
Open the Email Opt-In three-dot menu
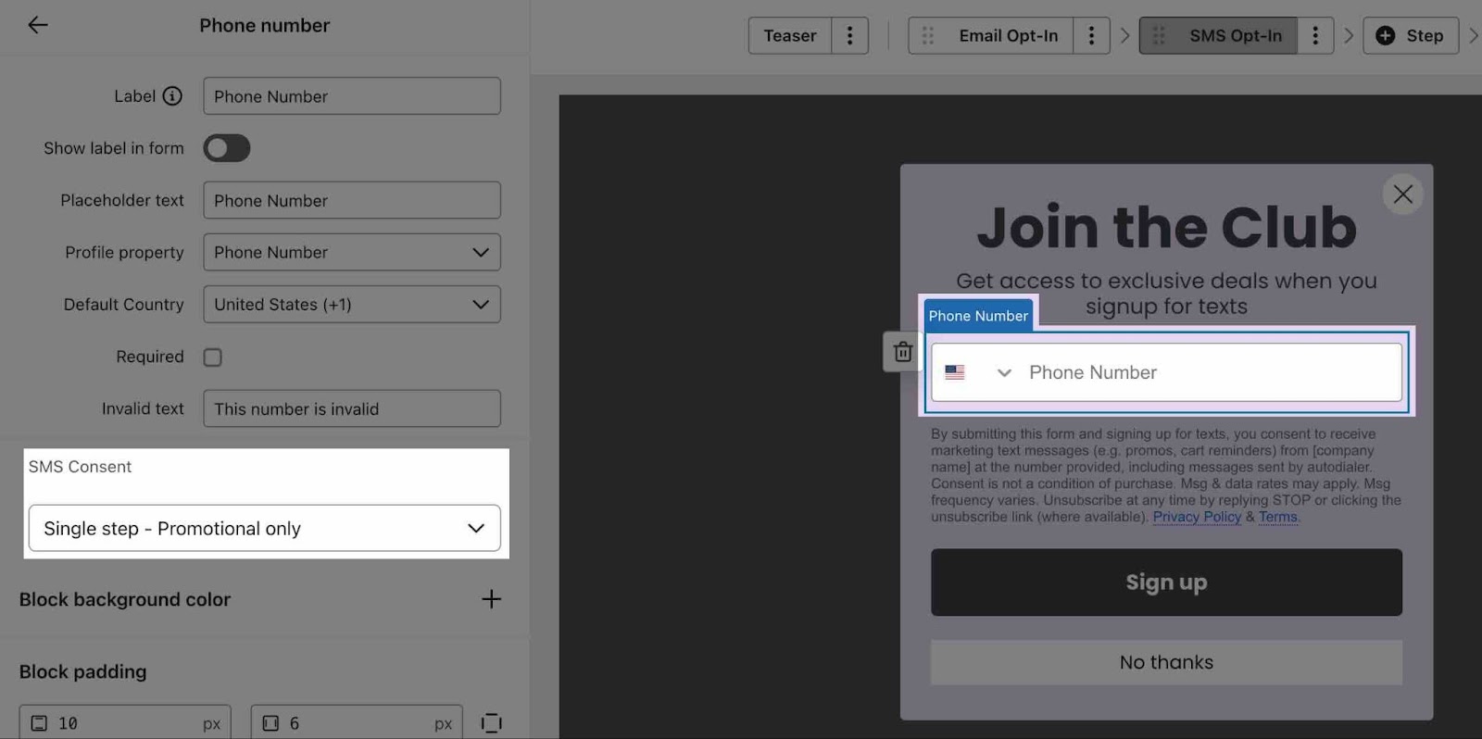[1091, 36]
